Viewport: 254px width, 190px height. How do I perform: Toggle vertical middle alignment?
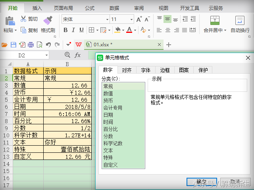pyautogui.click(x=167, y=19)
